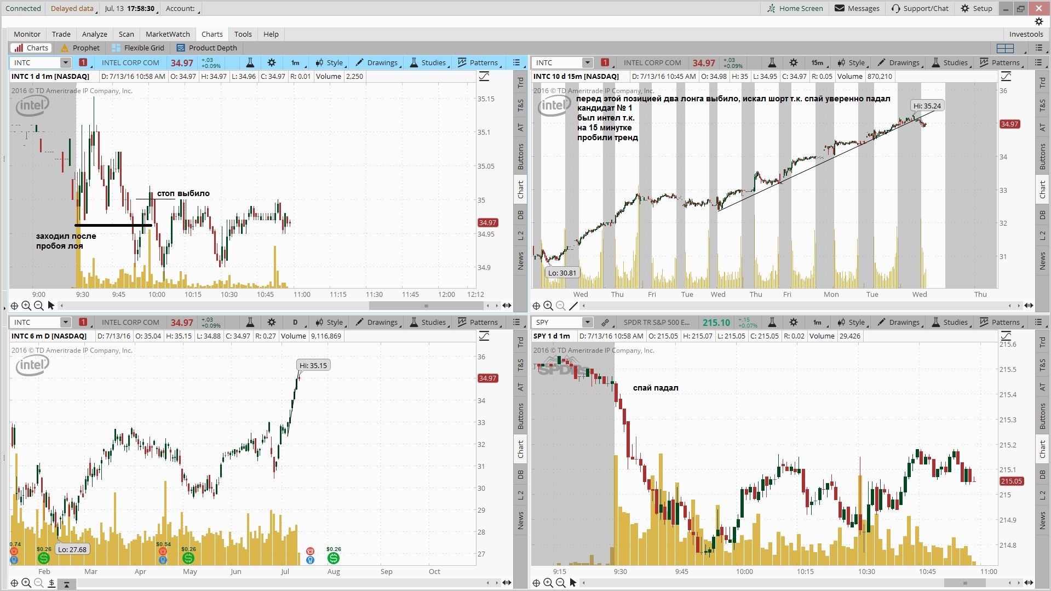The width and height of the screenshot is (1051, 591).
Task: Toggle the T&S sidebar on INTC 1m chart
Action: (x=520, y=105)
